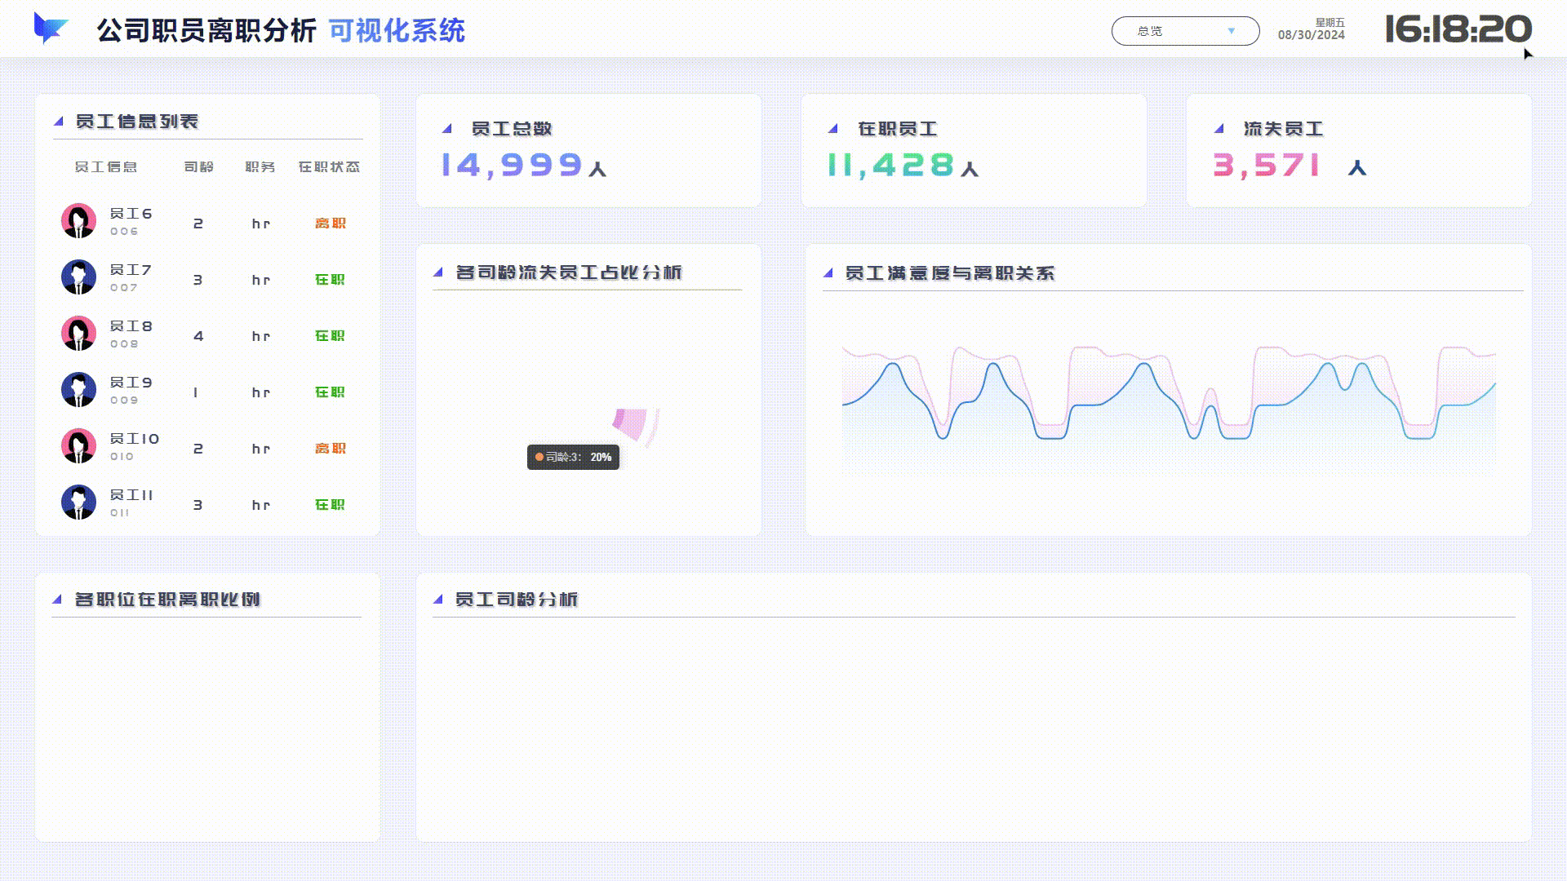This screenshot has width=1567, height=881.
Task: Click the 员工信息列表 panel title
Action: (x=137, y=122)
